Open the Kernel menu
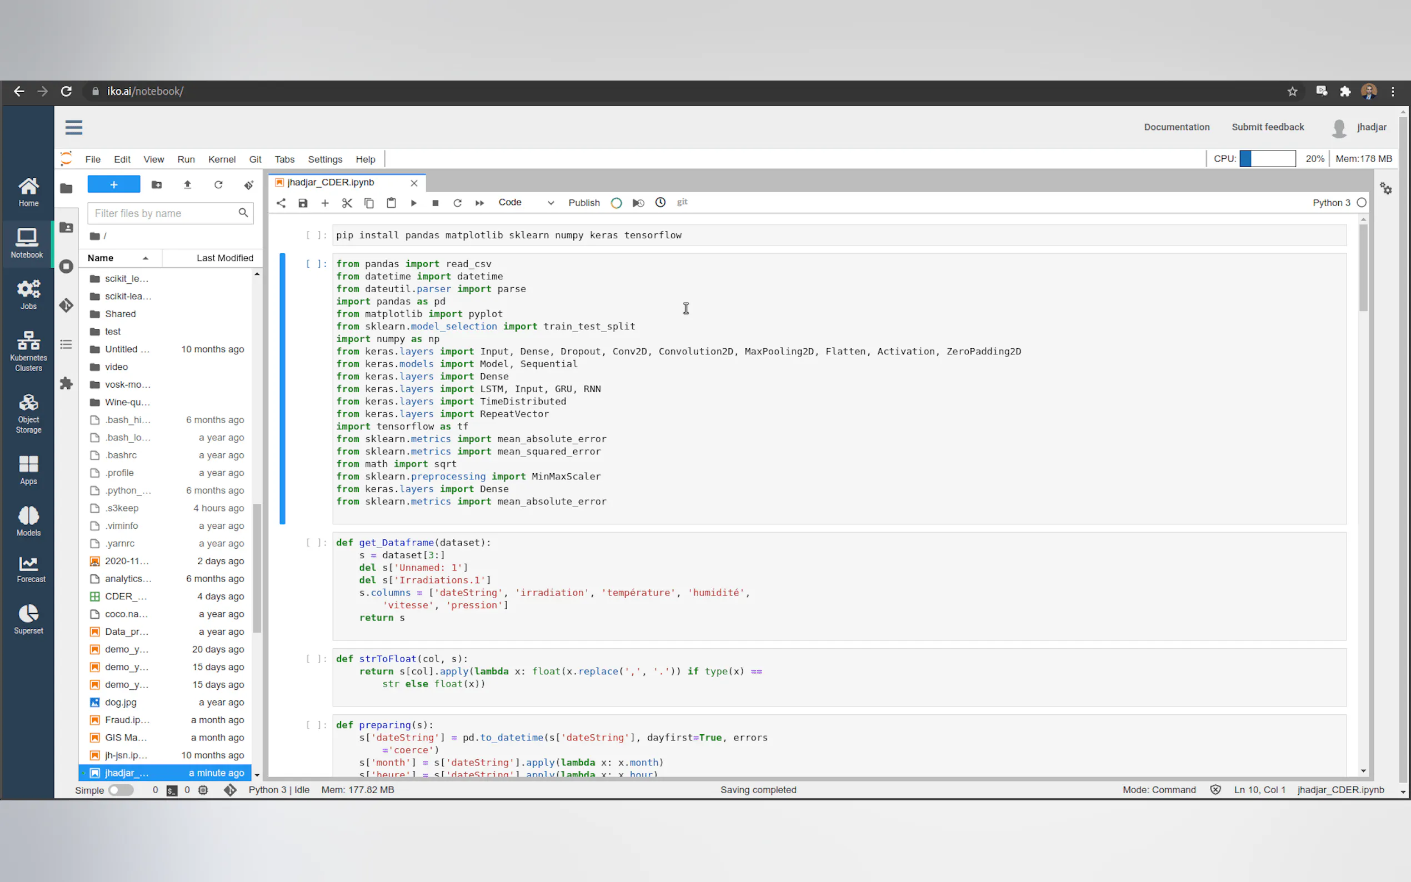 (x=222, y=159)
